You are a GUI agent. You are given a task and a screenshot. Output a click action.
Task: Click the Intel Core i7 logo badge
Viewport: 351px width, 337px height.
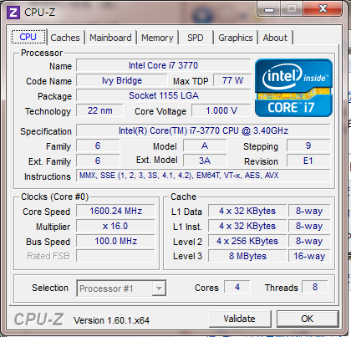[293, 88]
